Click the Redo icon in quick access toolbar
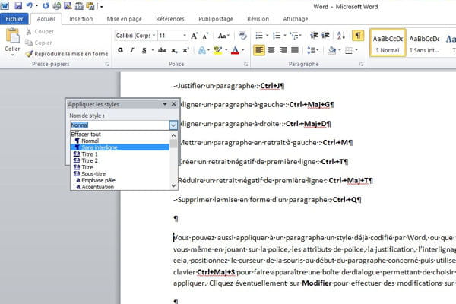Screen dimensions: 456x304 click(x=46, y=5)
